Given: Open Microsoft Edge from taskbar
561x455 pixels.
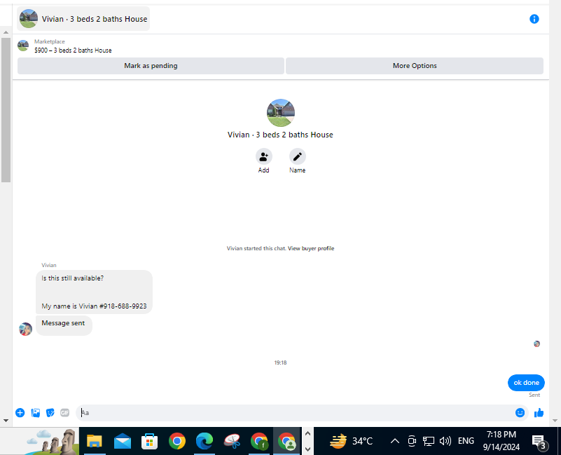Looking at the screenshot, I should tap(205, 441).
